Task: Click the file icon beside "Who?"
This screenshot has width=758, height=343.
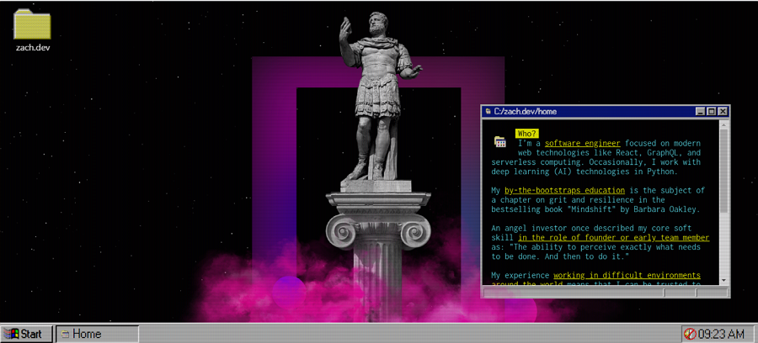Action: 500,142
